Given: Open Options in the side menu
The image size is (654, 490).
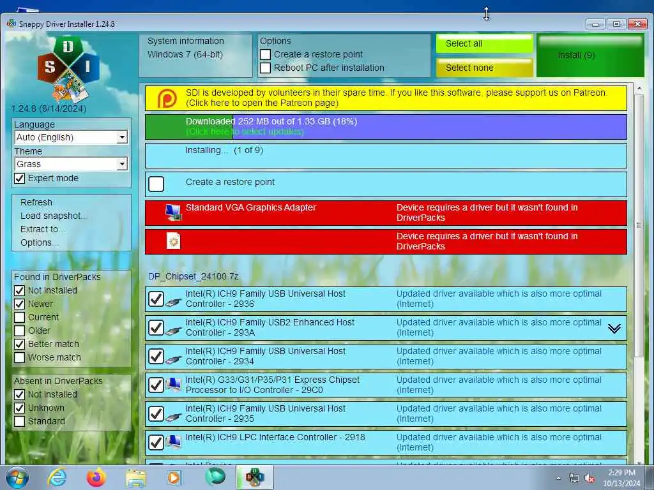Looking at the screenshot, I should pyautogui.click(x=39, y=242).
